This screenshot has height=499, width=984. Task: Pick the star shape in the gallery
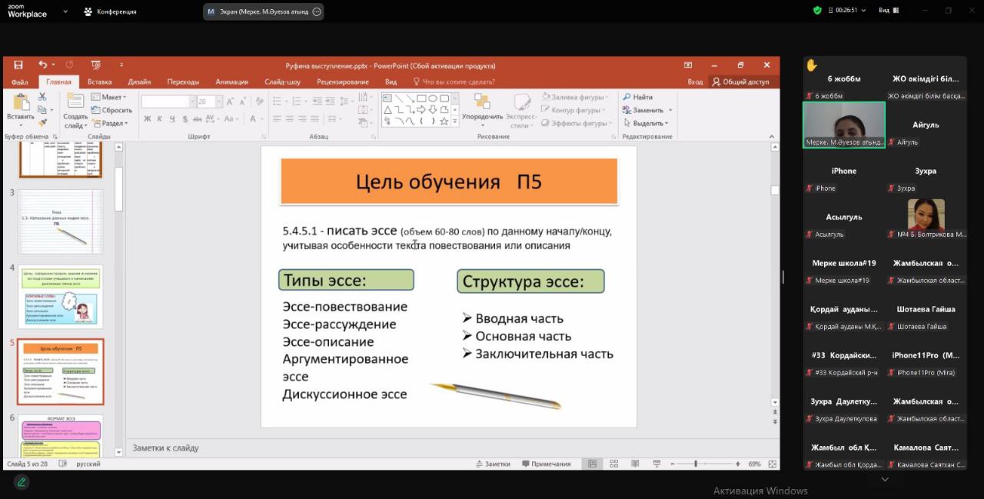[444, 121]
